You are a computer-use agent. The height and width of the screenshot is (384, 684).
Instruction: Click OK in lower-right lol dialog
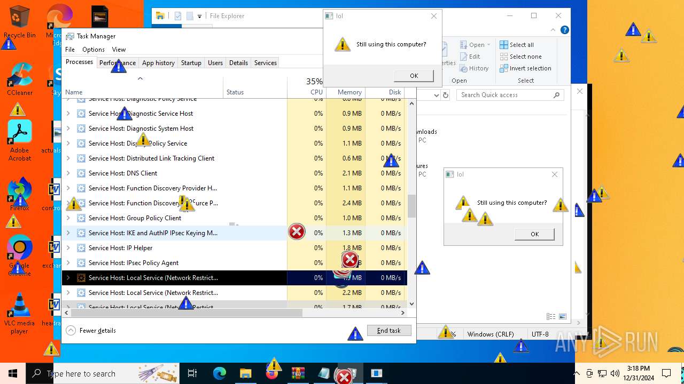534,234
